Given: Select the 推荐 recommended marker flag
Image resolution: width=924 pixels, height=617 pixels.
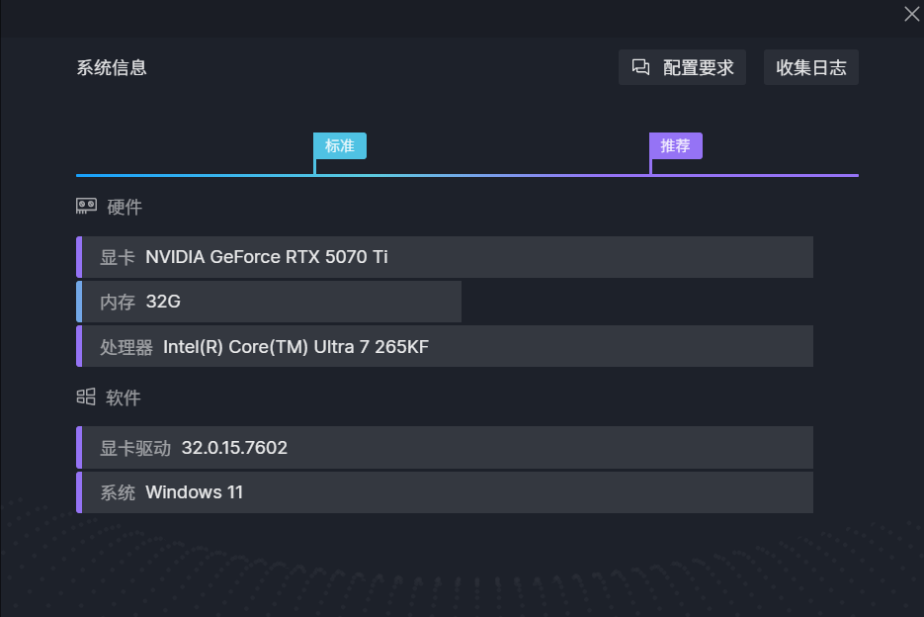Looking at the screenshot, I should 675,145.
